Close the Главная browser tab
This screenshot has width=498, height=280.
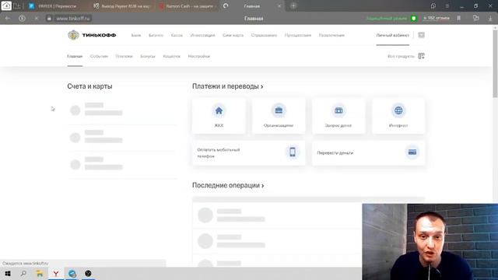tap(279, 6)
